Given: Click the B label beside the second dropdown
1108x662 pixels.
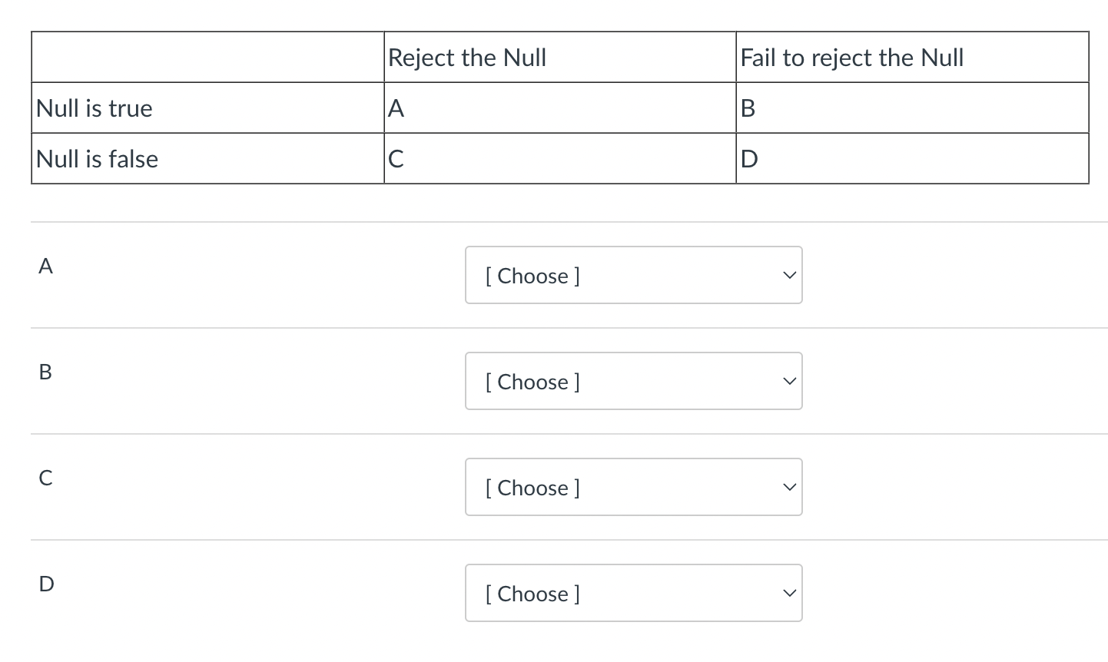Looking at the screenshot, I should click(45, 372).
